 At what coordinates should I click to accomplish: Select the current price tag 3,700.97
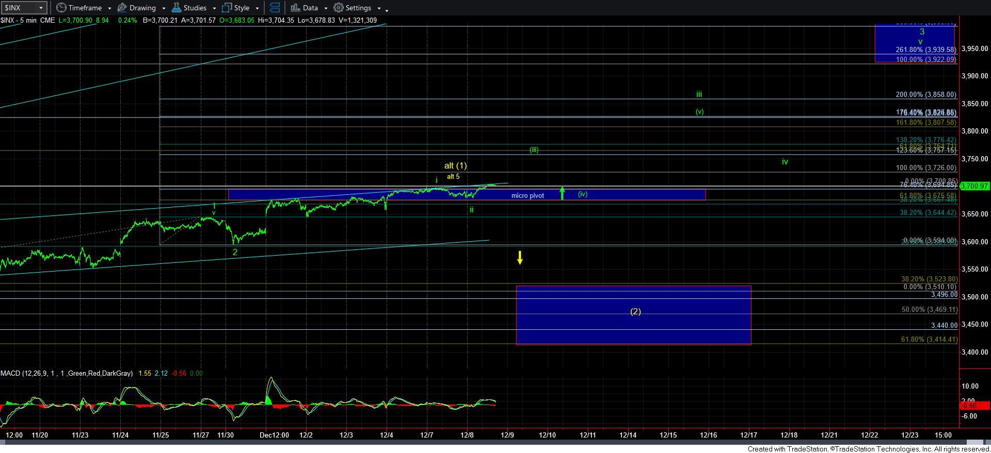point(974,186)
